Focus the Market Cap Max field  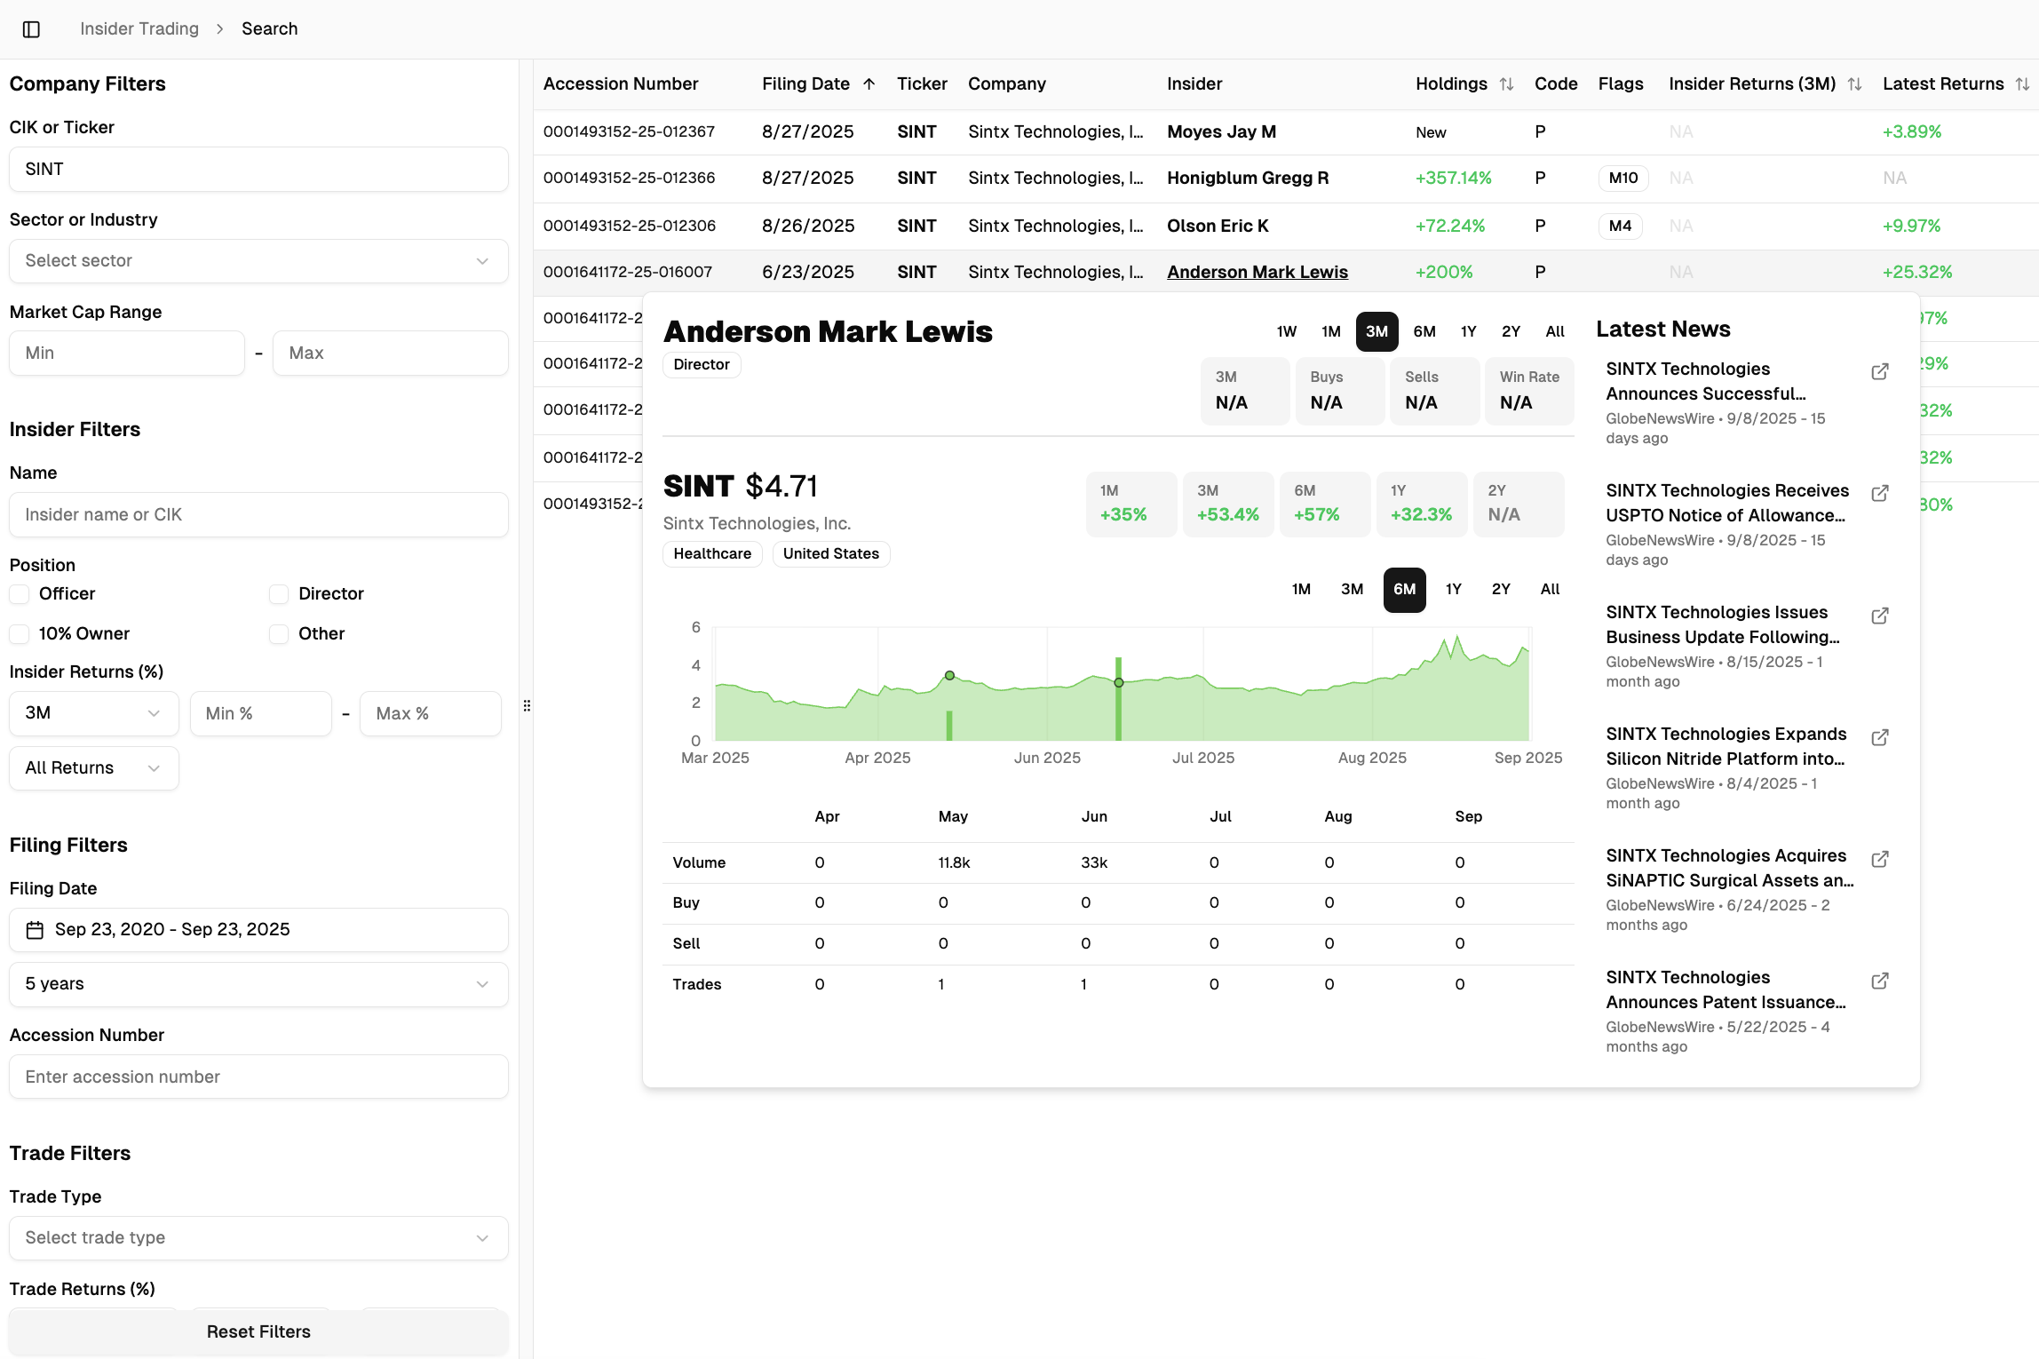[391, 354]
